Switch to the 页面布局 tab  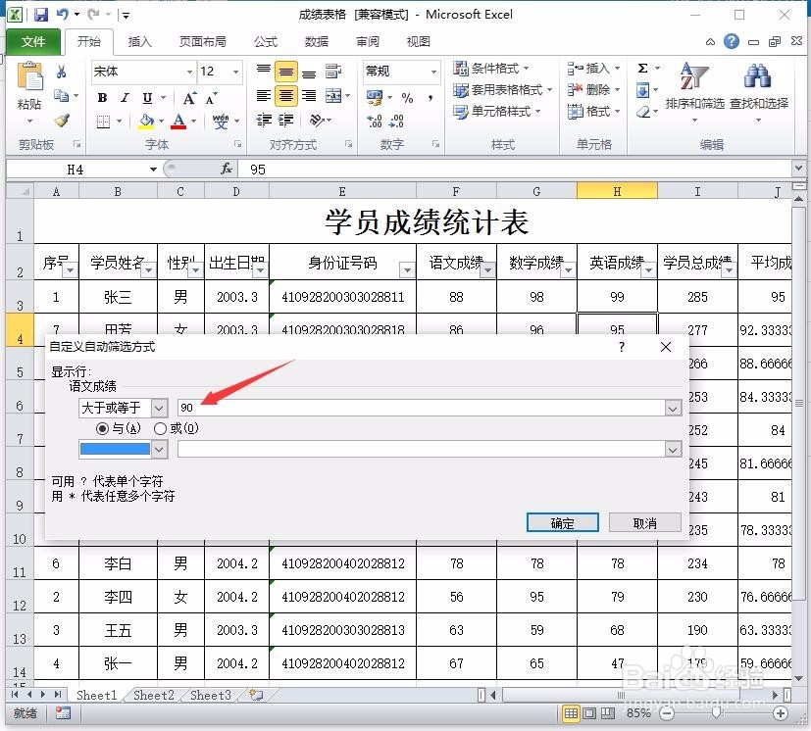click(203, 42)
